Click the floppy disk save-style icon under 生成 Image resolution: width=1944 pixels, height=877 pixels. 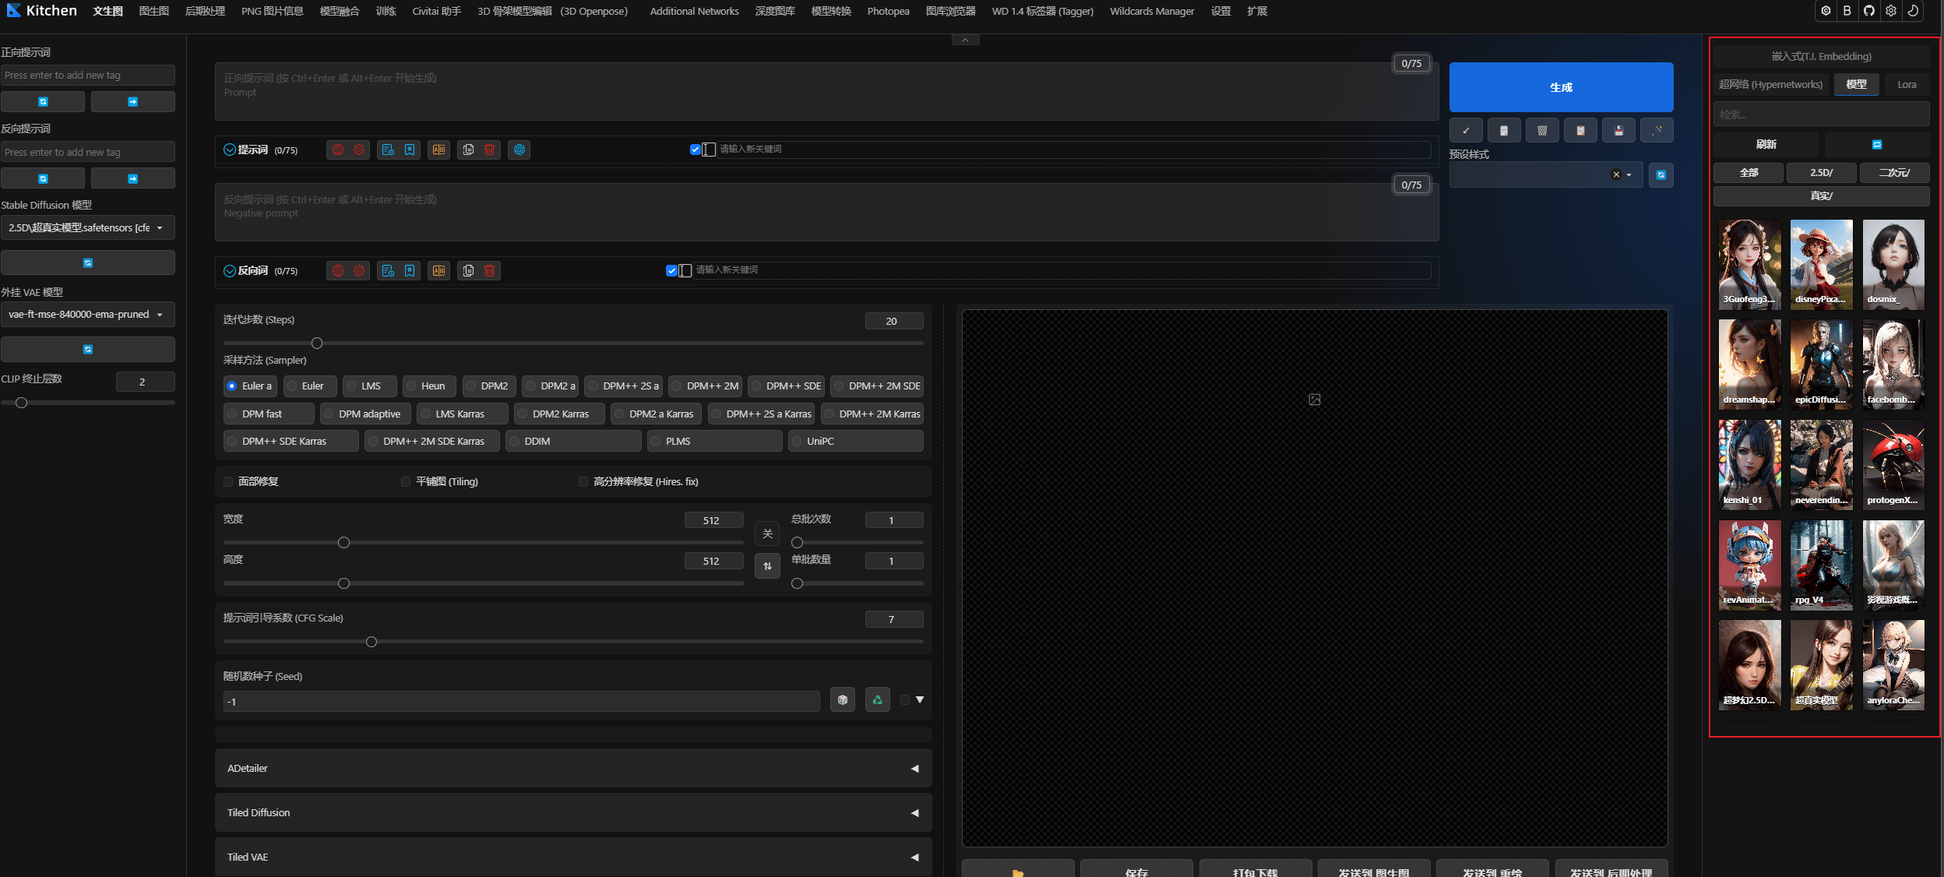click(1618, 131)
